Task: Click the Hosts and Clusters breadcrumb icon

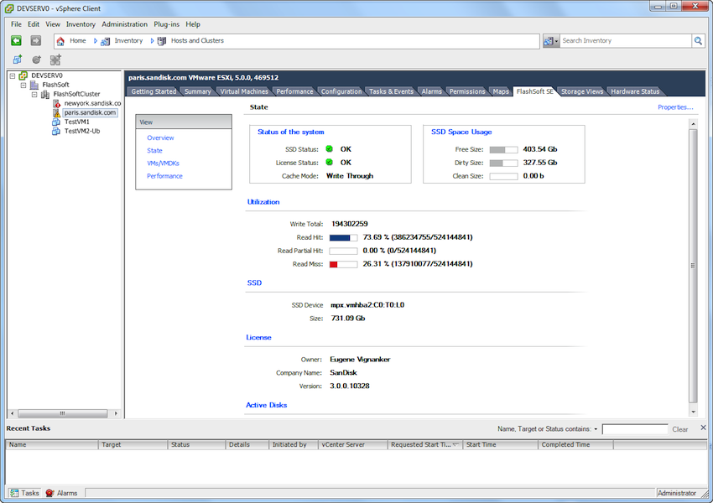Action: click(161, 41)
